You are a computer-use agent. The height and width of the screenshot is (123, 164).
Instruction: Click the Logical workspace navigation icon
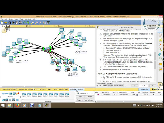click(4, 30)
